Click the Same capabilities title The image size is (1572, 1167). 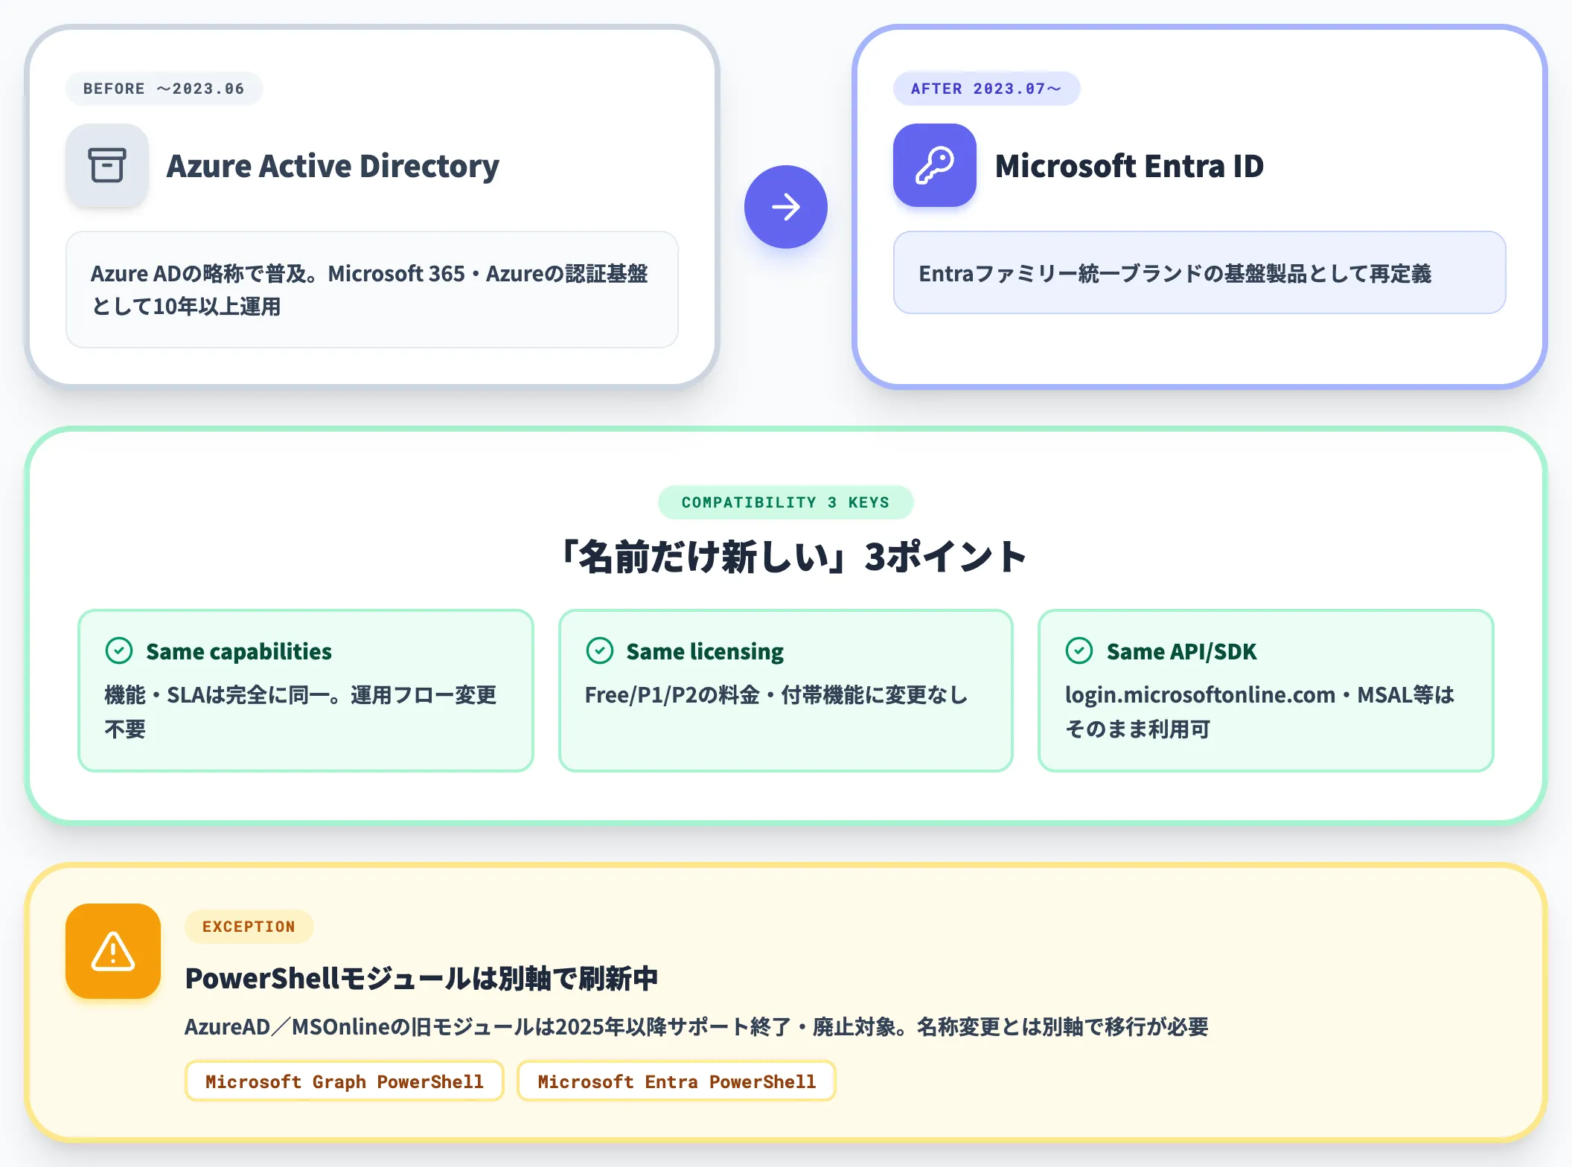tap(239, 651)
